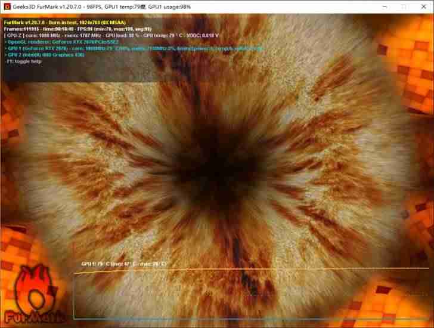Click the Burn-in test header line
The image size is (434, 328).
(x=65, y=23)
